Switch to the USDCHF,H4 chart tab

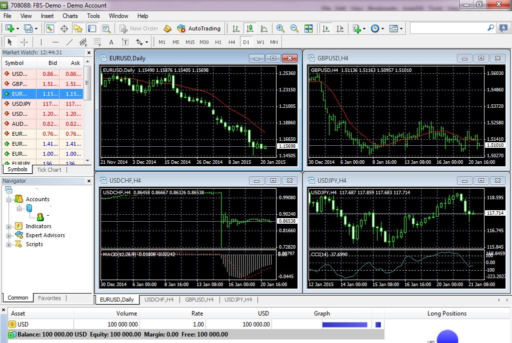click(x=159, y=300)
